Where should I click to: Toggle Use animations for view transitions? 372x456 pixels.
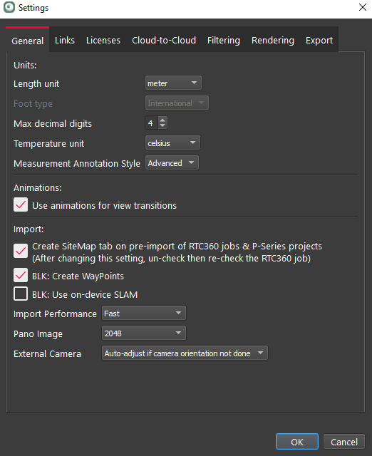point(21,204)
